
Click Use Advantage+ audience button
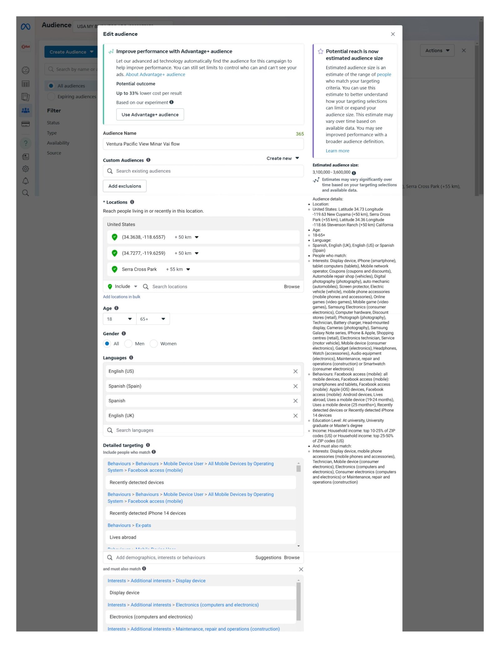pos(150,115)
